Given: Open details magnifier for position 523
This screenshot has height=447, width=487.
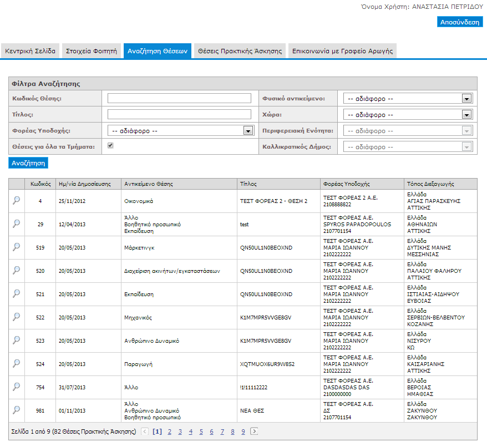Looking at the screenshot, I should coord(16,340).
